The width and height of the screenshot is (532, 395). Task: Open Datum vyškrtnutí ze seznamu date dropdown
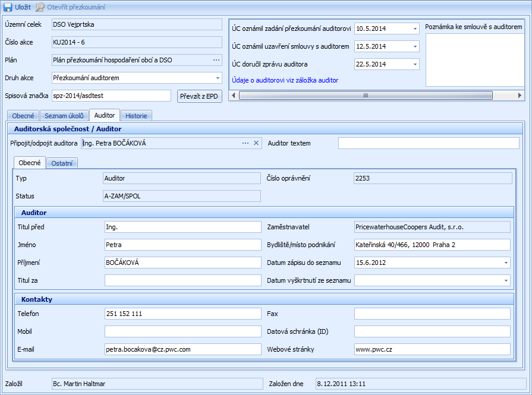[x=506, y=280]
